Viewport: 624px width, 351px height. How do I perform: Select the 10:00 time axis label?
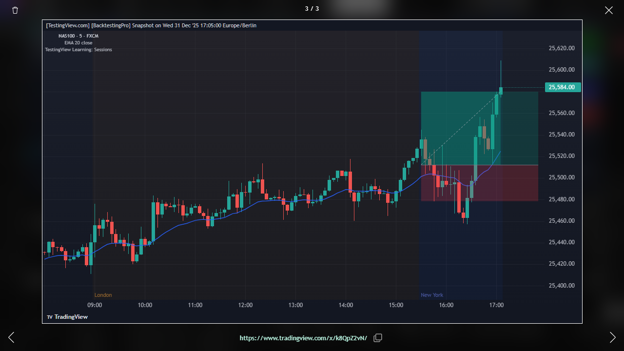(145, 305)
